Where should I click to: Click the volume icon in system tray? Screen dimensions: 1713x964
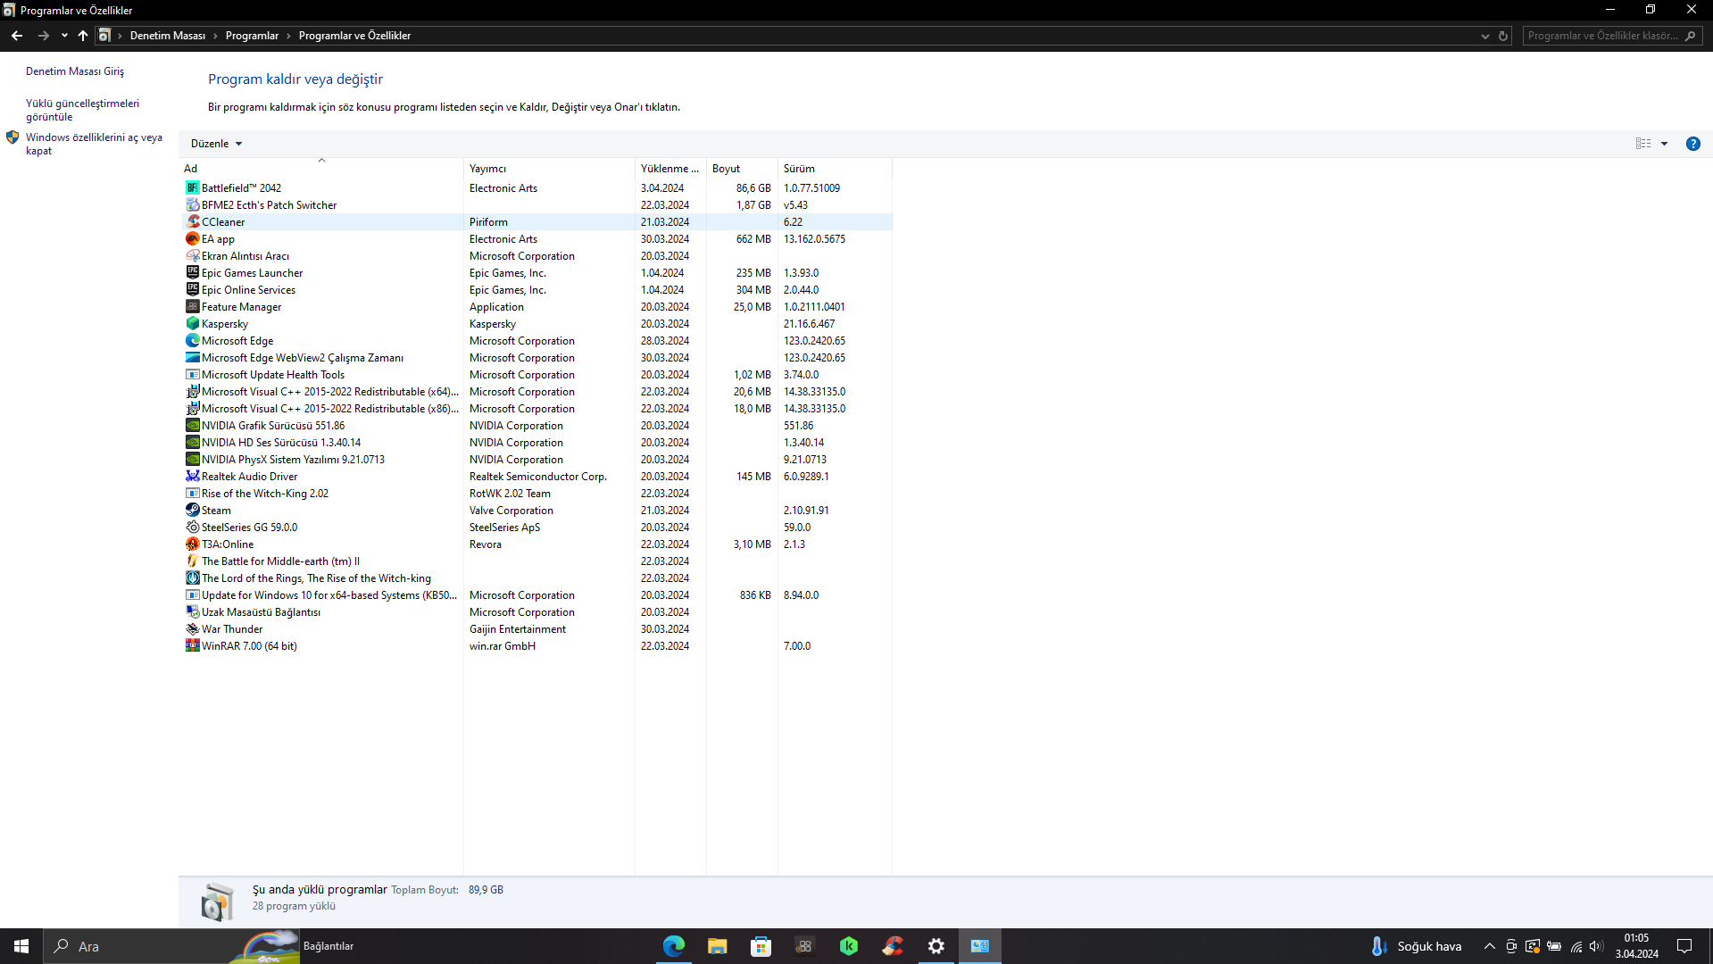click(x=1596, y=946)
